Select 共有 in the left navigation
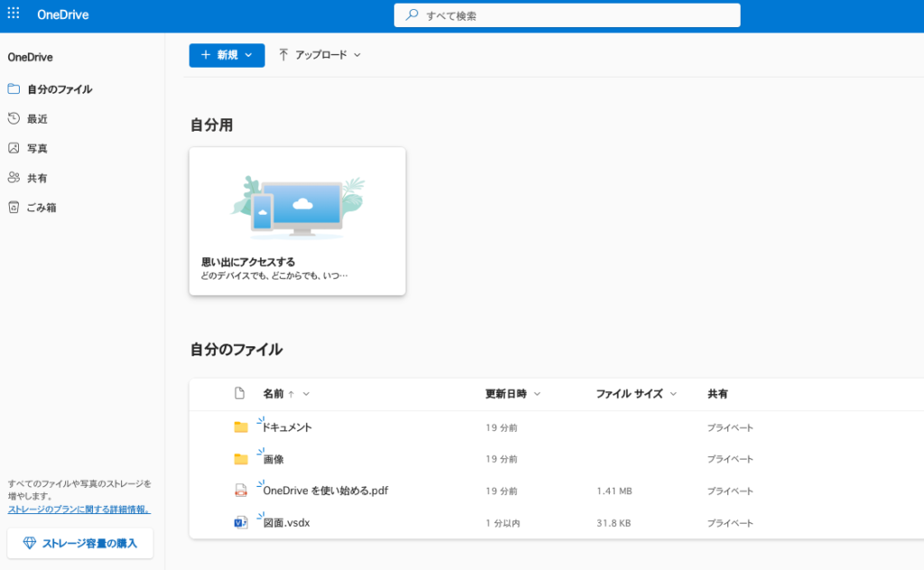924x570 pixels. pyautogui.click(x=37, y=179)
